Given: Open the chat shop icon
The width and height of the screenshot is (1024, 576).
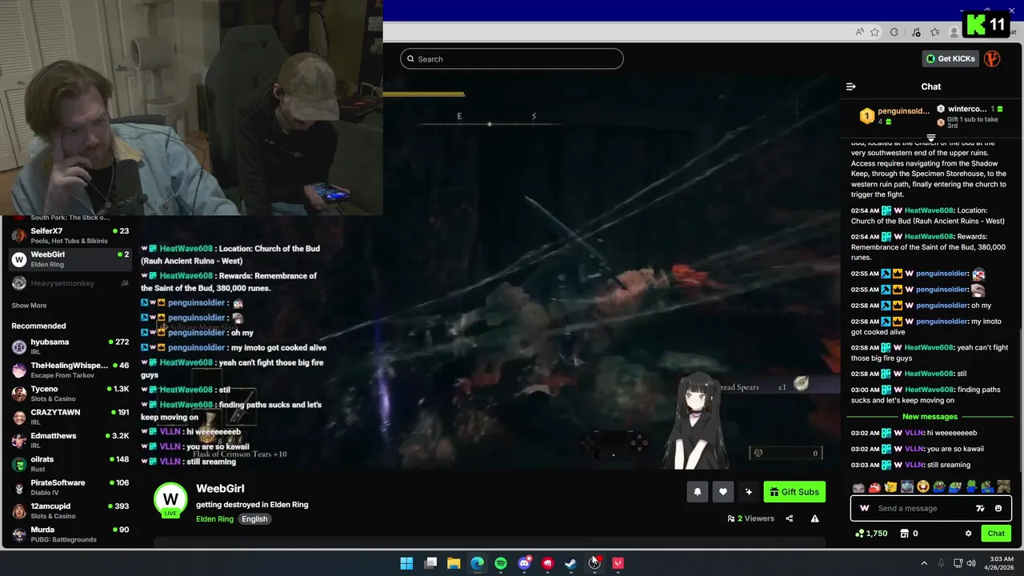Looking at the screenshot, I should pyautogui.click(x=905, y=534).
